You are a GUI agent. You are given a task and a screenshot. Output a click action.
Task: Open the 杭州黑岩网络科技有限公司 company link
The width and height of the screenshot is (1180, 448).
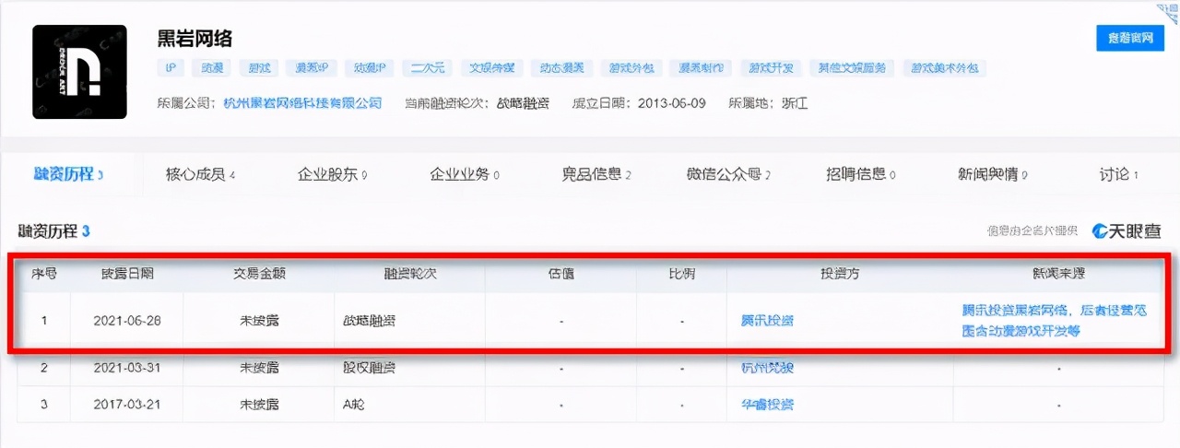(303, 103)
